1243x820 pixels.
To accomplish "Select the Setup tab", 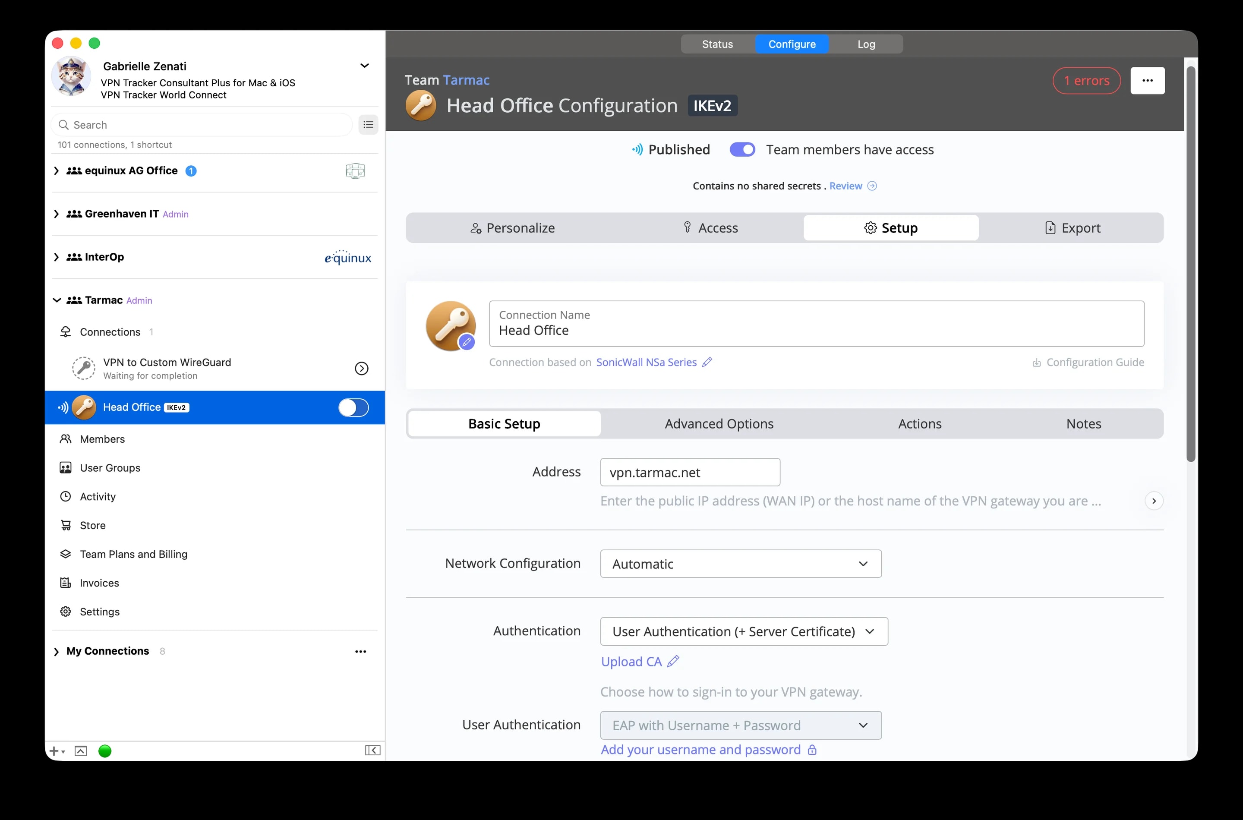I will (x=891, y=228).
